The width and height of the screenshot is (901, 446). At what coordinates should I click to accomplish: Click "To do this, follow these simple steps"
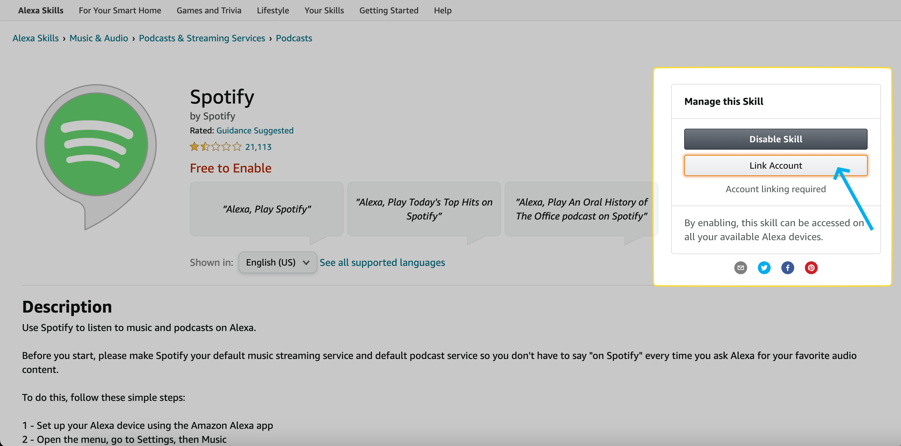point(104,398)
